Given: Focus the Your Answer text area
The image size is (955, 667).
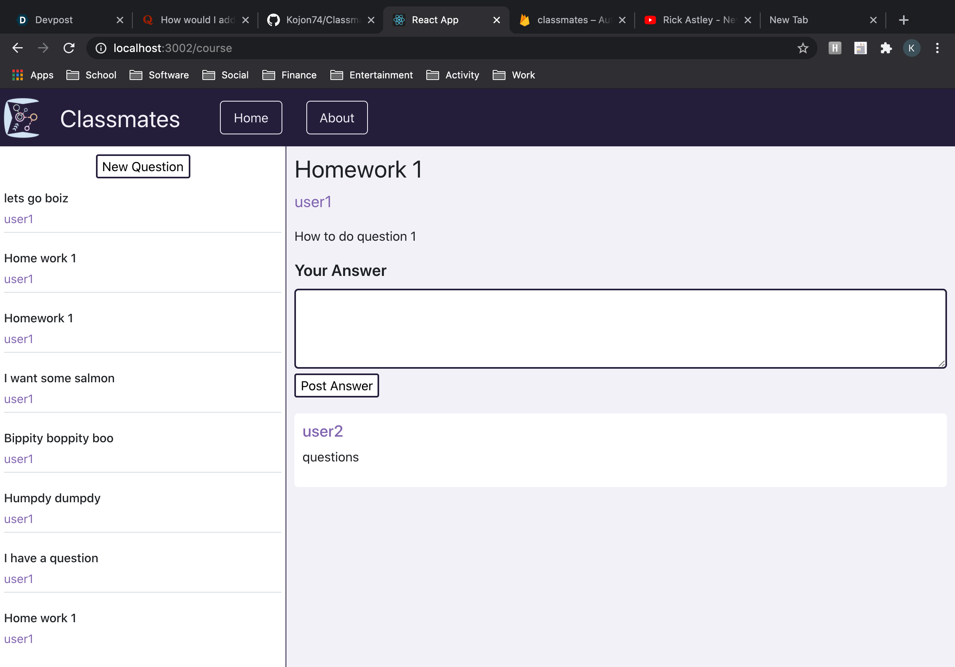Looking at the screenshot, I should point(620,329).
